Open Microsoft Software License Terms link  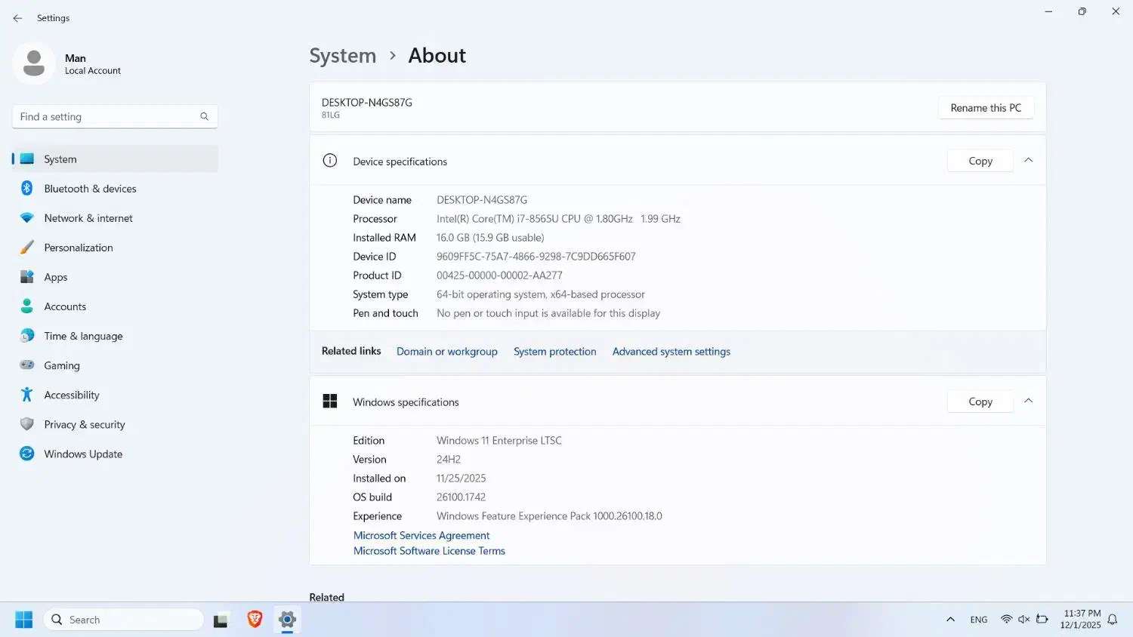point(429,551)
